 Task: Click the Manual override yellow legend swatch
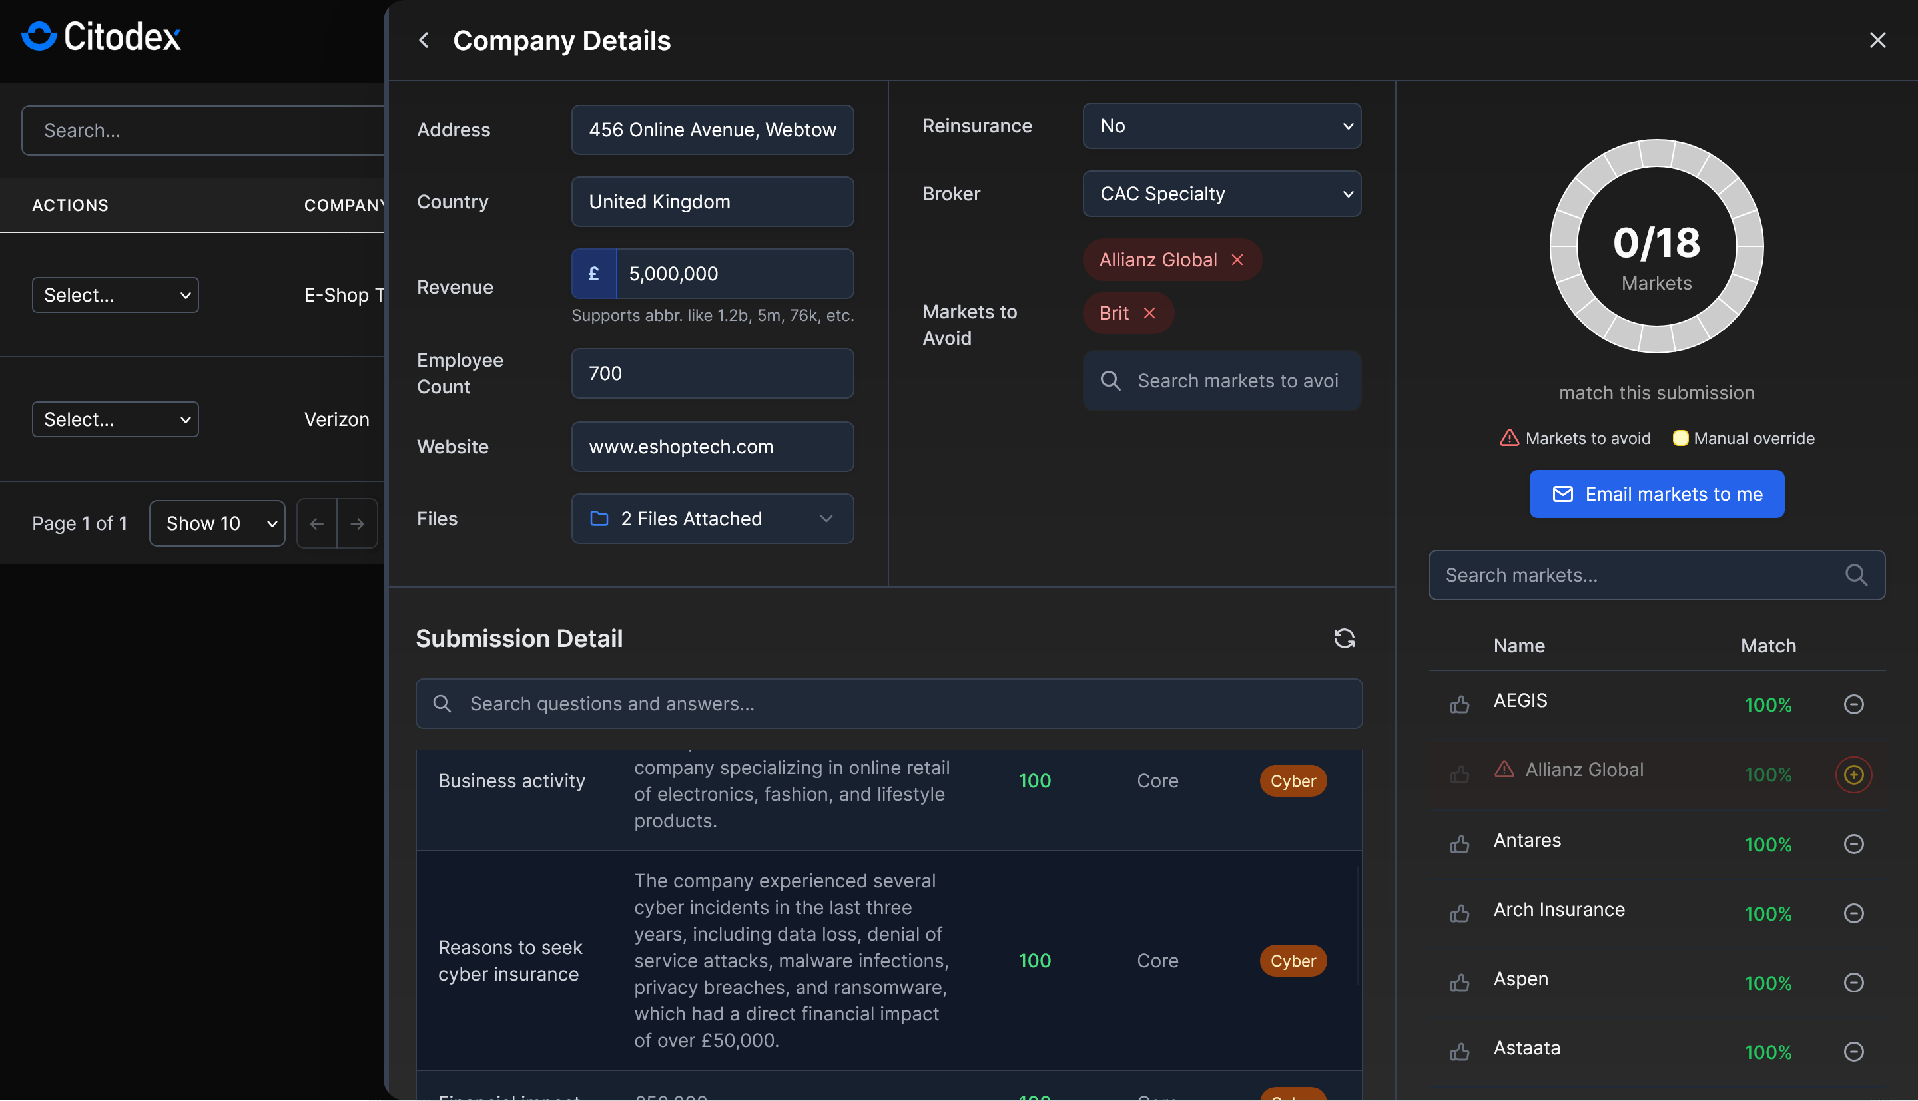(1680, 438)
